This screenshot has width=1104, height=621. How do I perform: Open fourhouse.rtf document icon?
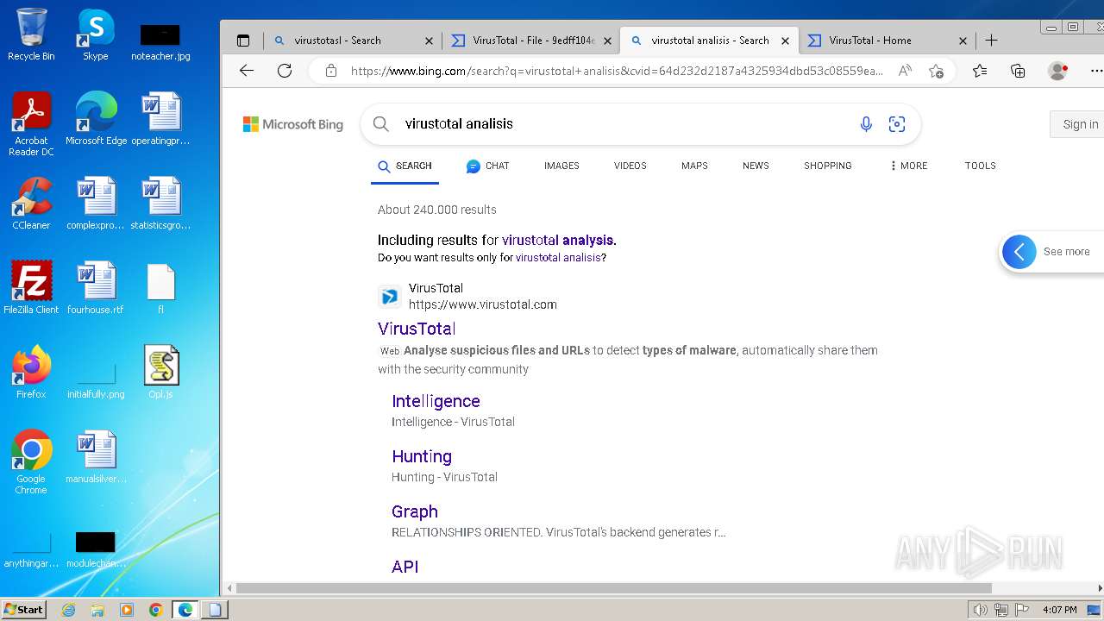click(x=96, y=288)
